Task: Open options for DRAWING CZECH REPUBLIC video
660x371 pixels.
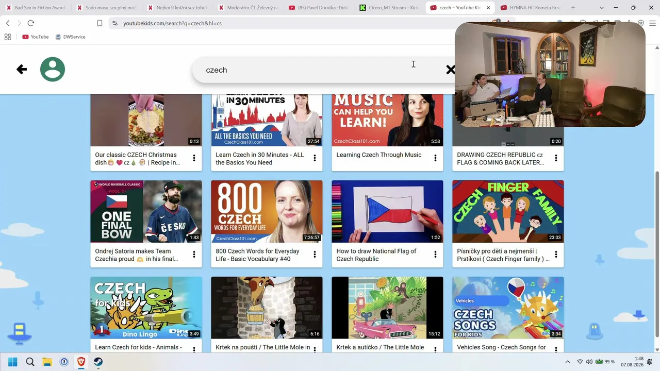Action: 556,158
